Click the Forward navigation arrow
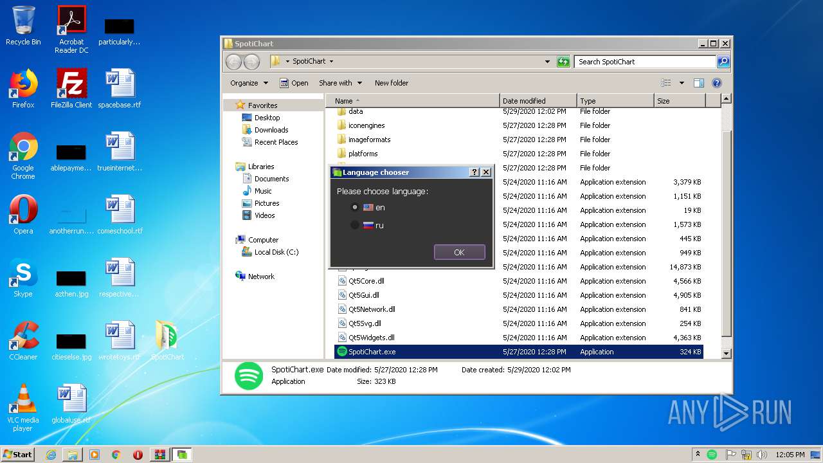This screenshot has width=823, height=463. pos(251,62)
